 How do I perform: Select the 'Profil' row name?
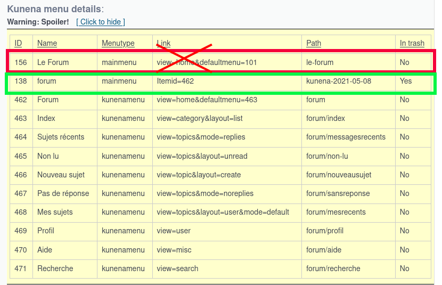tap(46, 231)
